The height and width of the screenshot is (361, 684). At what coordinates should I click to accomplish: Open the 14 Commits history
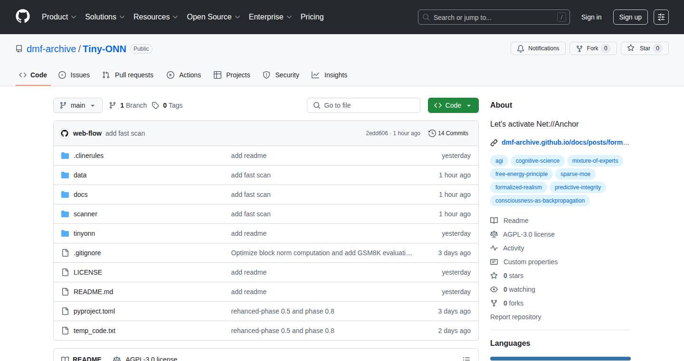448,133
